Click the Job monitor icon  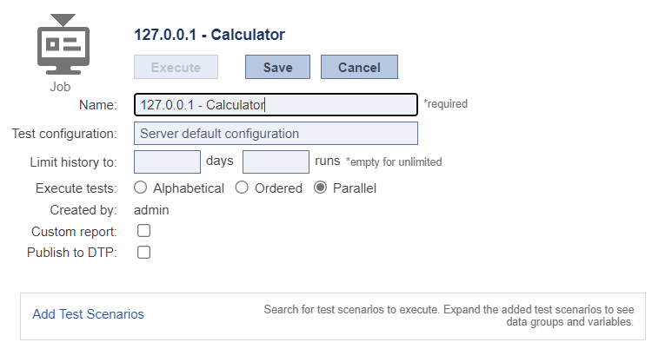[63, 44]
